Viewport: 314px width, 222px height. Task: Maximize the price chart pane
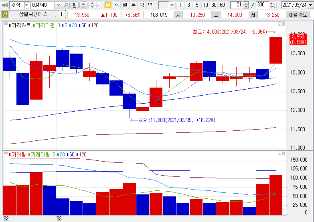(x=280, y=24)
